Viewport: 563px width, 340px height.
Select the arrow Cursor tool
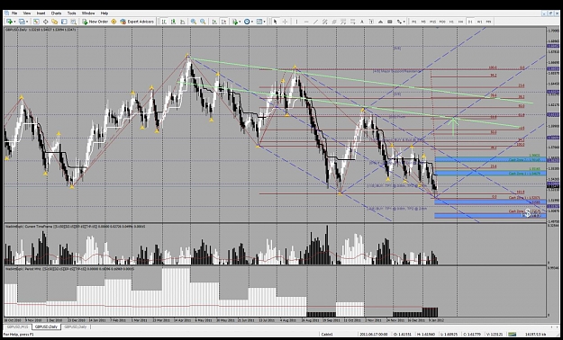click(x=276, y=22)
